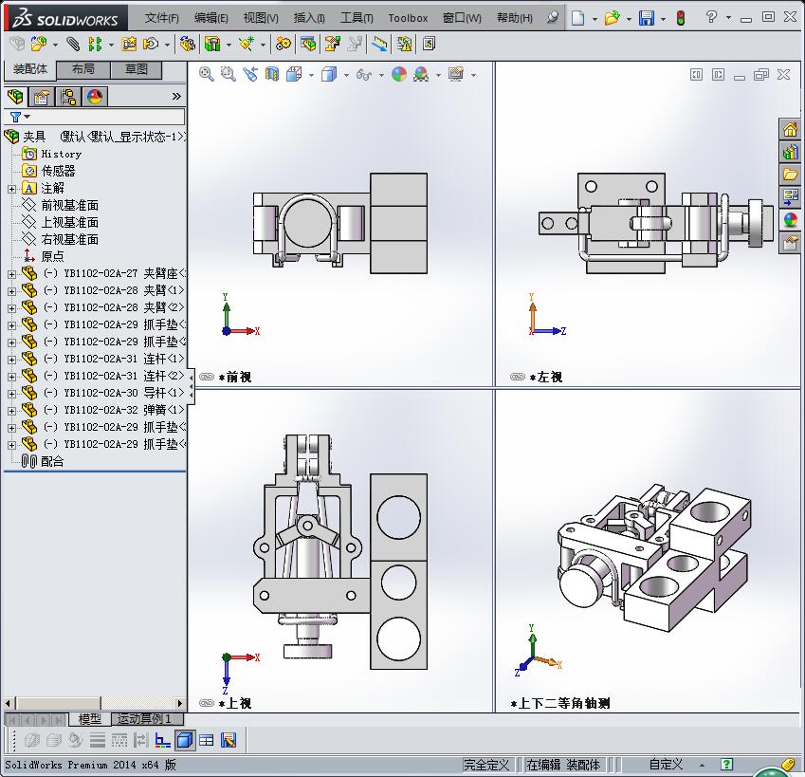Open the dropdown arrow next to New document
Screen dimensions: 805x777
(x=595, y=19)
